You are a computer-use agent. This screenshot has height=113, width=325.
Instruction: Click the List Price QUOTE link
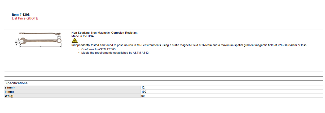[25, 18]
